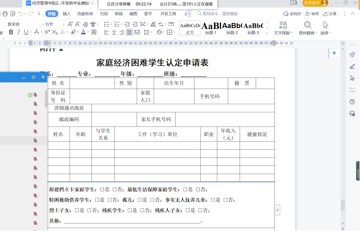Apply italic formatting to text
Viewport: 360px width, 231px height.
click(18, 32)
